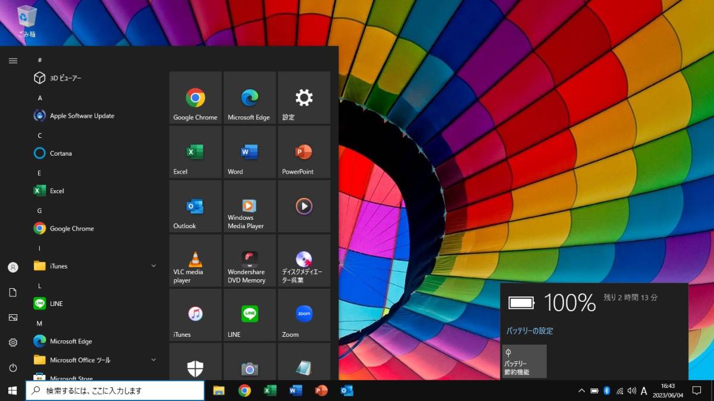
Task: Open the Bluetooth tray icon
Action: [x=607, y=391]
